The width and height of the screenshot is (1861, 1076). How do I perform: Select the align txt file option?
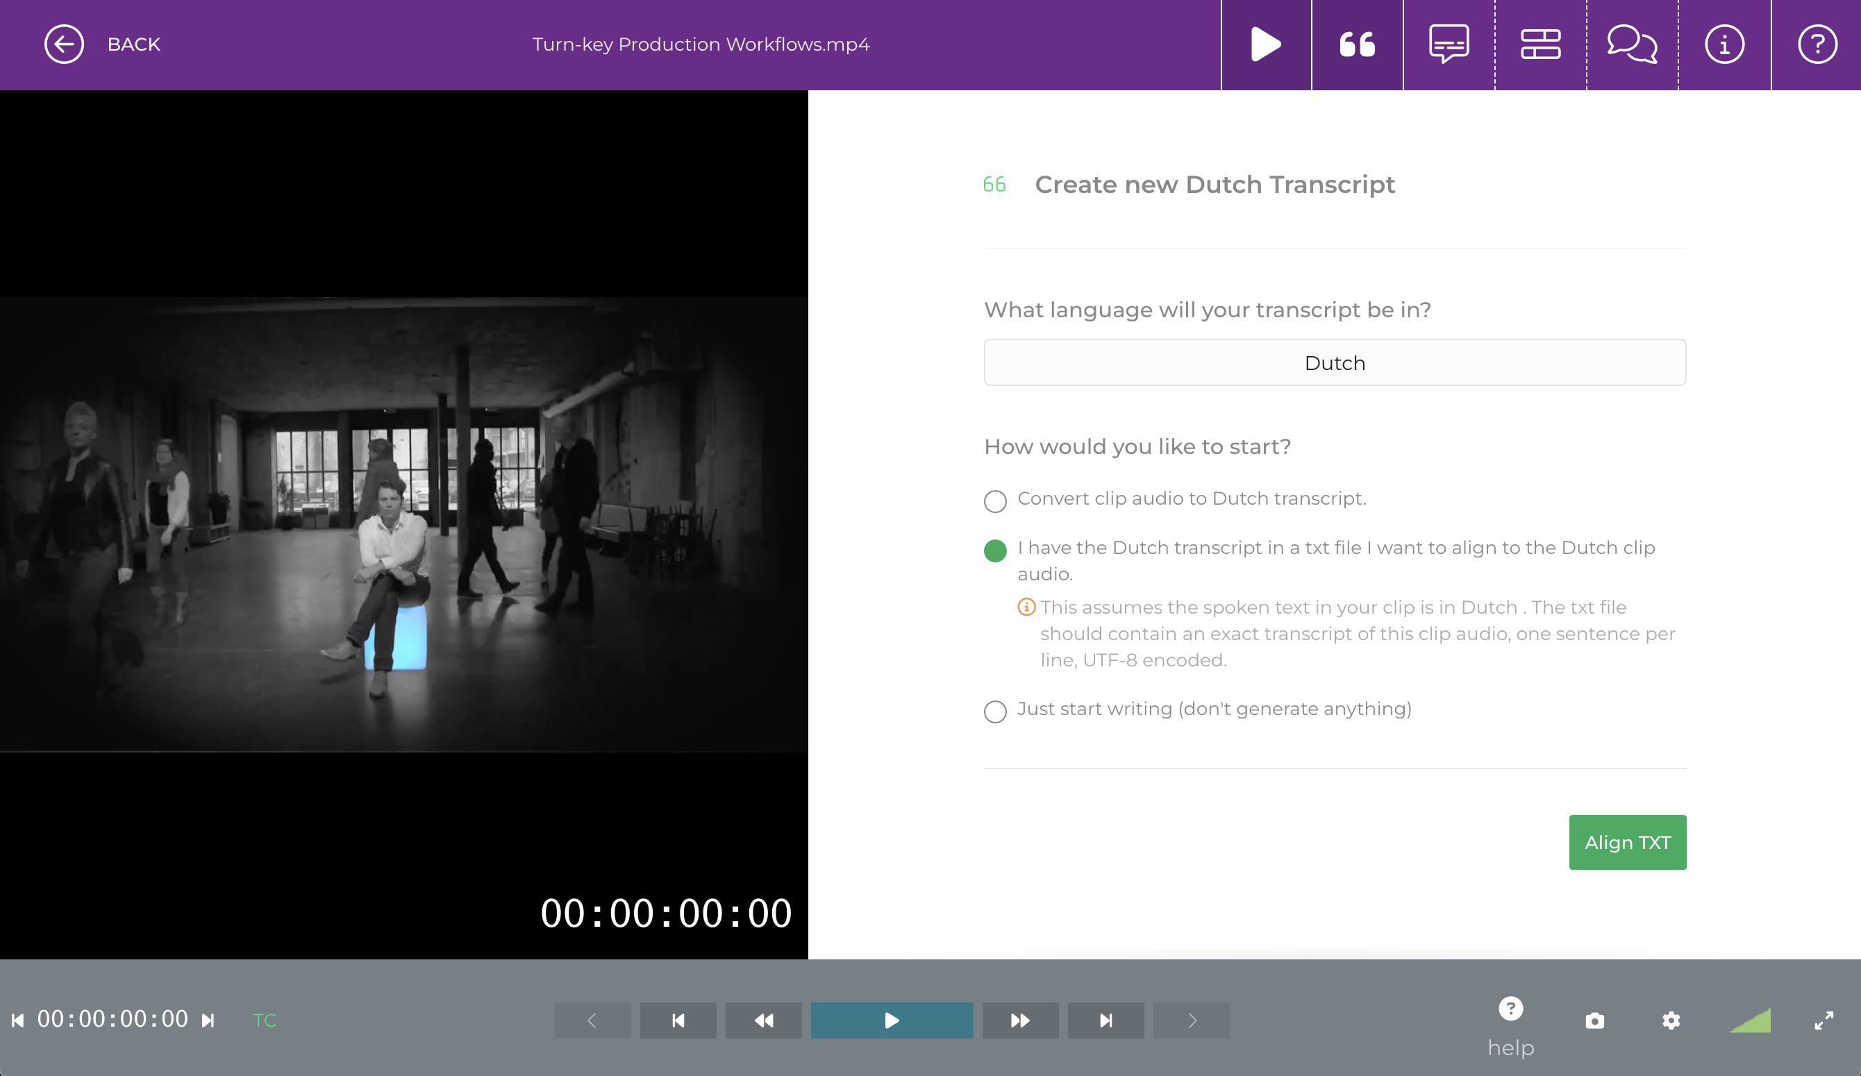tap(995, 550)
